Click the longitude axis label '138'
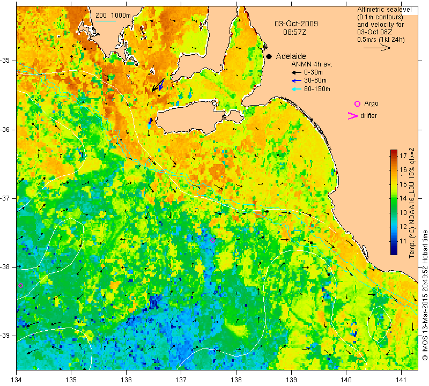Image resolution: width=429 pixels, height=386 pixels. pyautogui.click(x=236, y=380)
